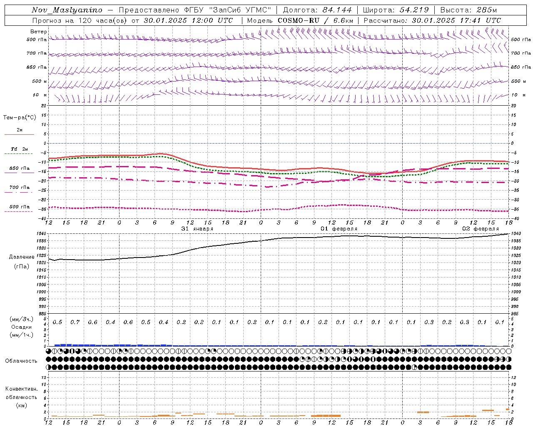Click the Долгота: 84.144 value
Image resolution: width=533 pixels, height=426 pixels.
[317, 10]
